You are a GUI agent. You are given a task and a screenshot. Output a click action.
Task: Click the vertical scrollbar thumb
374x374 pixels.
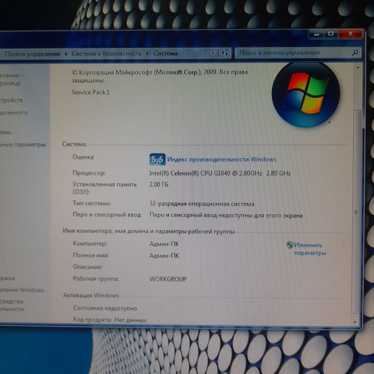[x=356, y=212]
